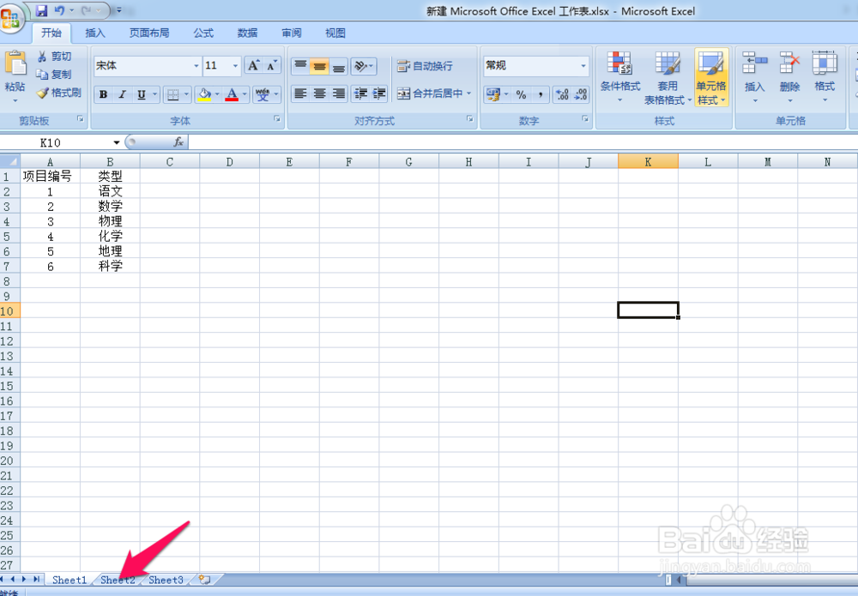The width and height of the screenshot is (858, 596).
Task: Open number format 常规 dropdown
Action: click(583, 66)
